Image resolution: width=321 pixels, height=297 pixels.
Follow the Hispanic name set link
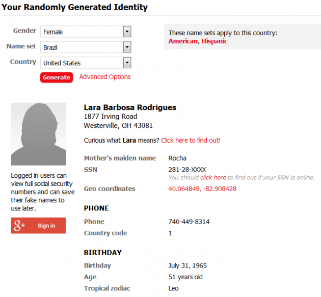click(215, 41)
